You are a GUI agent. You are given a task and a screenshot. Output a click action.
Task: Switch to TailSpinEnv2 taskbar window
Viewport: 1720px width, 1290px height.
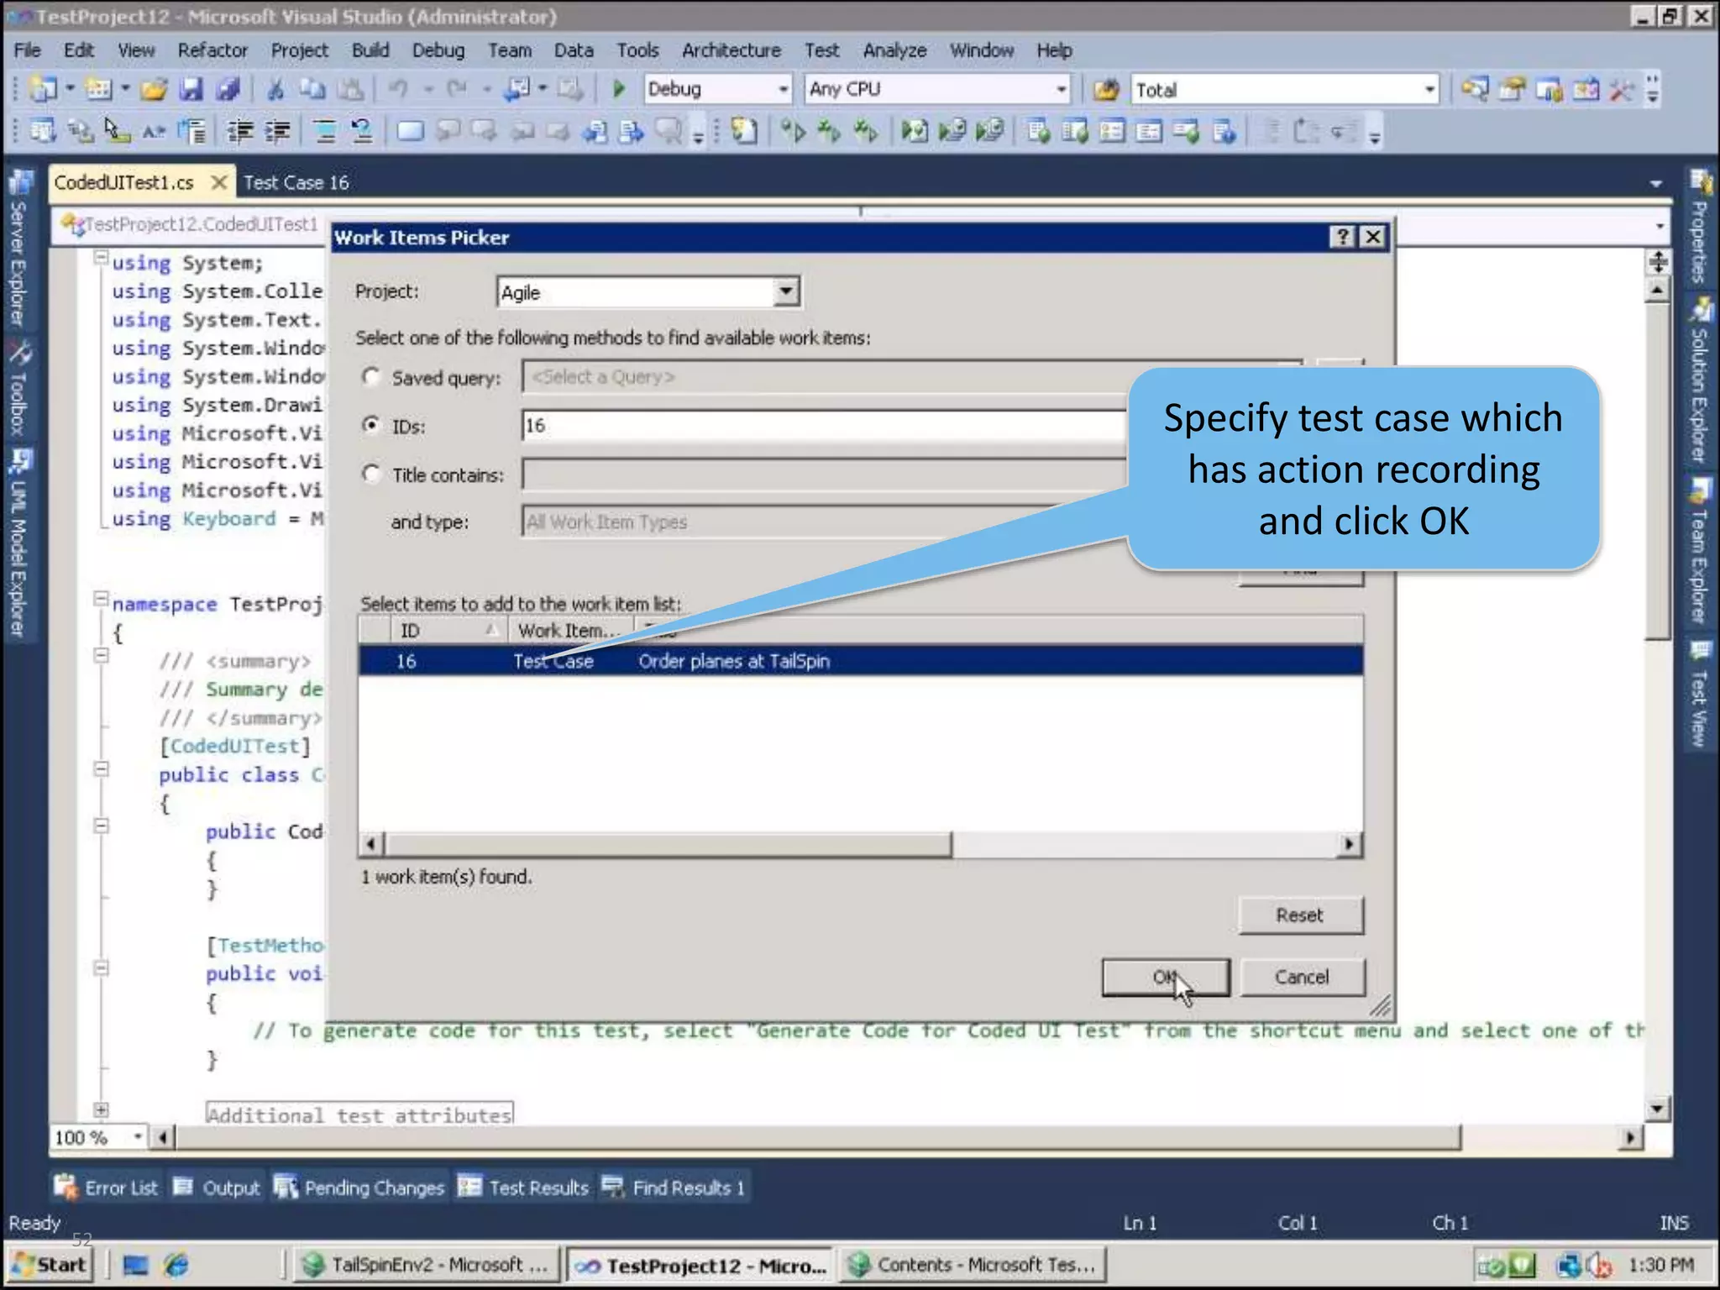click(428, 1265)
